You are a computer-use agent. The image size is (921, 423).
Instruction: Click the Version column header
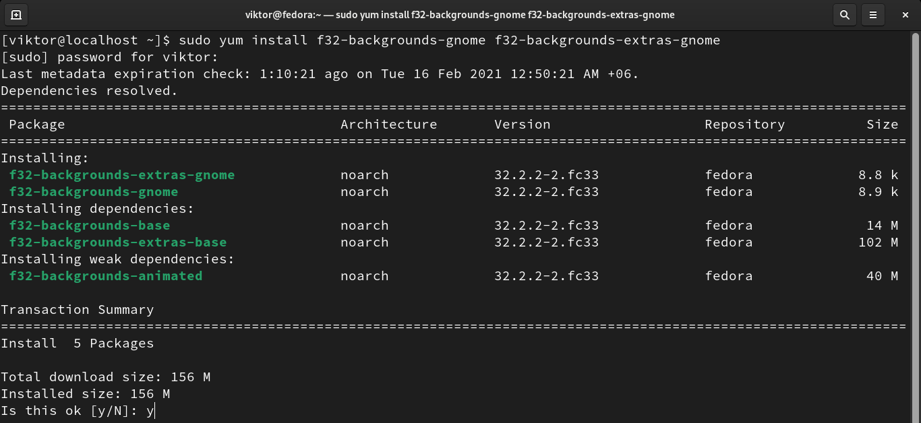[522, 125]
